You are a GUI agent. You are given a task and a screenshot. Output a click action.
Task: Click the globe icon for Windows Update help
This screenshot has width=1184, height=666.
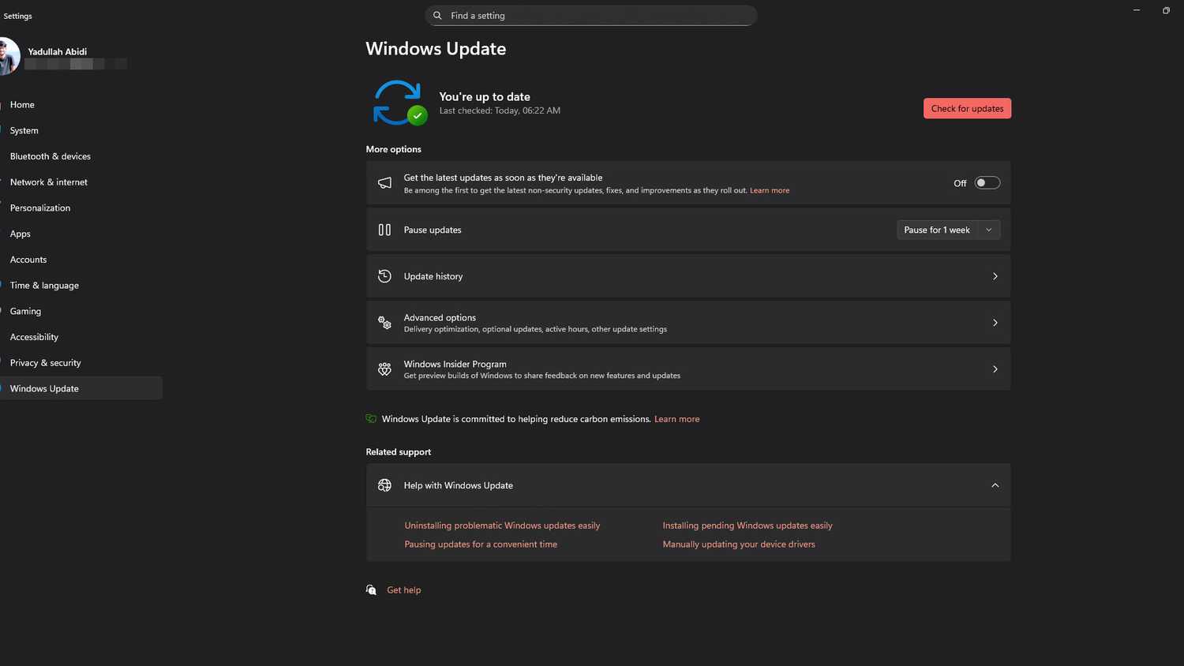(384, 485)
